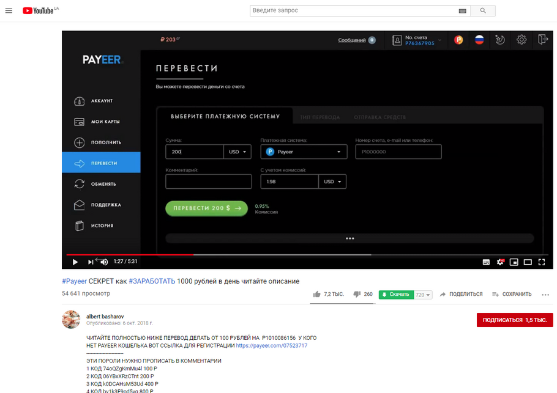
Task: Click the #Payeer hashtag
Action: click(74, 281)
